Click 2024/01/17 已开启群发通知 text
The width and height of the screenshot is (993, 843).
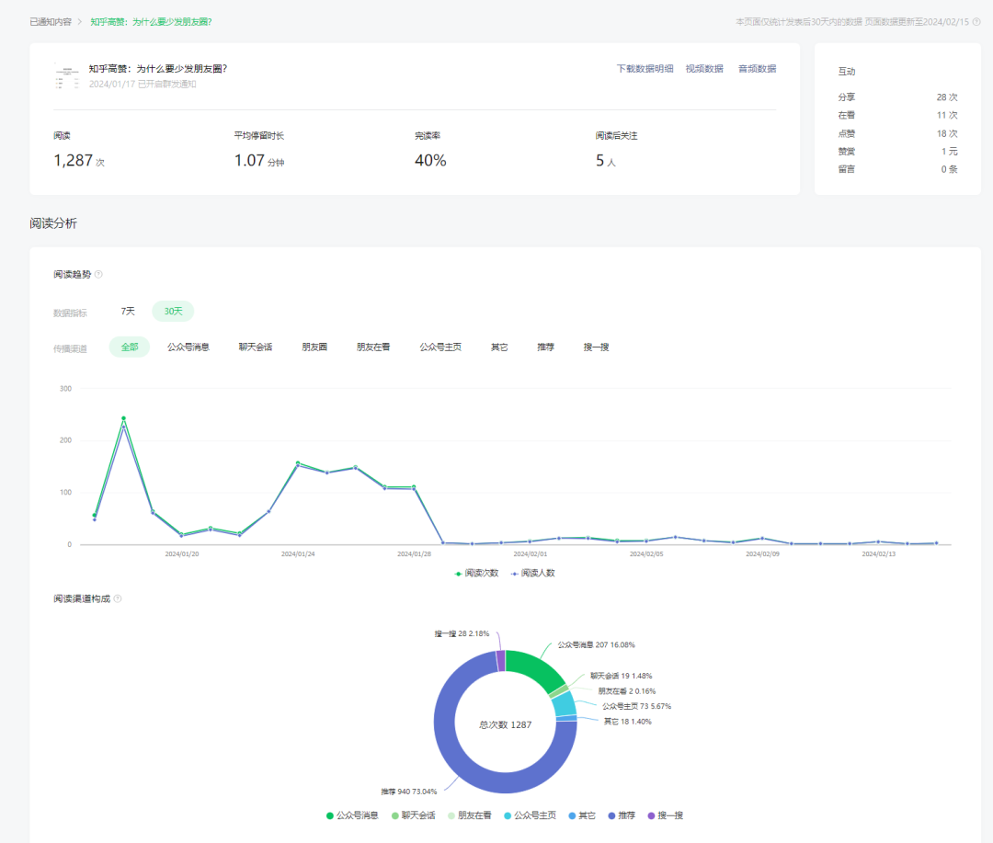coord(143,85)
